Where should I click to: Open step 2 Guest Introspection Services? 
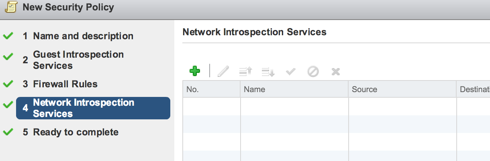pyautogui.click(x=78, y=60)
